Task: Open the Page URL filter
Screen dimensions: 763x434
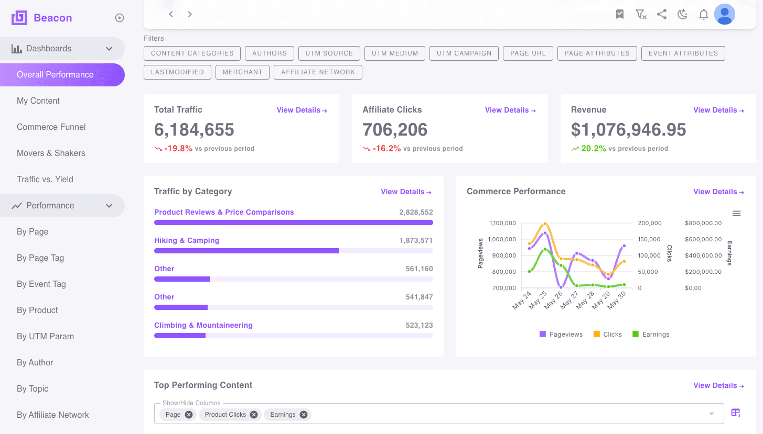Action: click(528, 53)
